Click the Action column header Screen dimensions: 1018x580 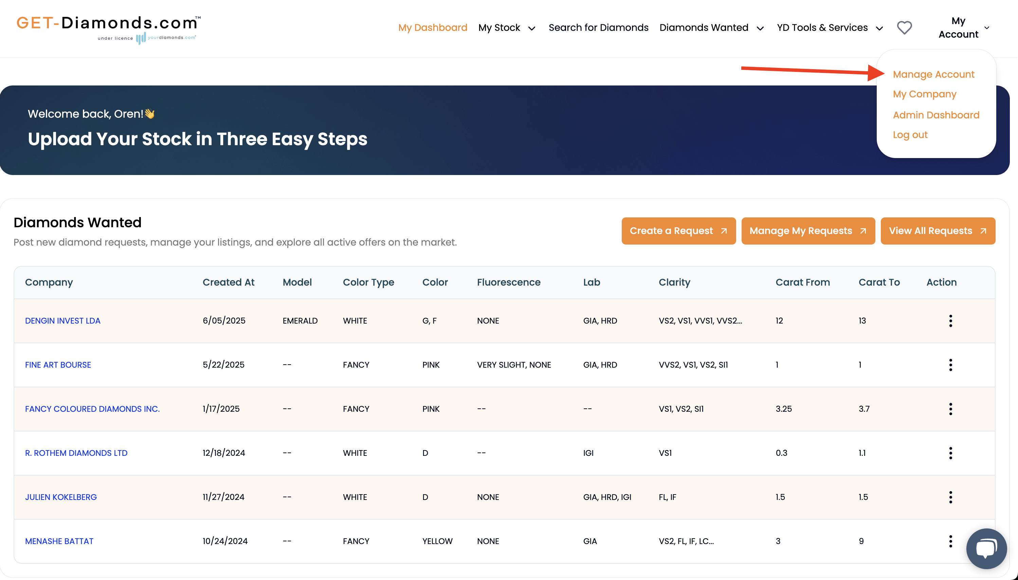[x=942, y=283]
